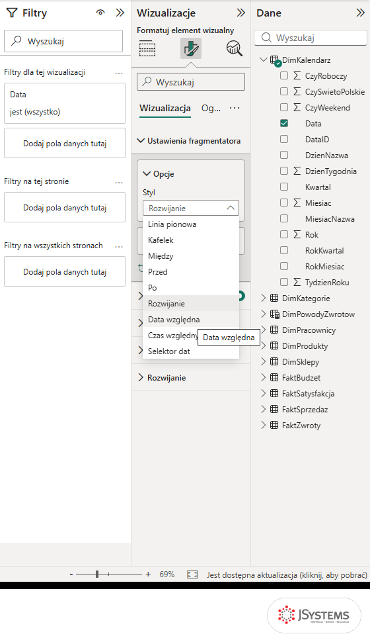This screenshot has width=370, height=642.
Task: Check the DataID field checkbox
Action: (284, 139)
